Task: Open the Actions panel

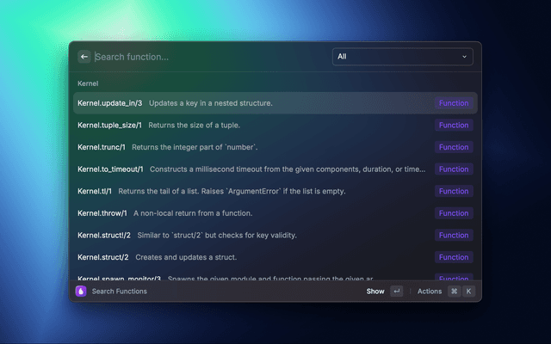Action: pyautogui.click(x=430, y=292)
